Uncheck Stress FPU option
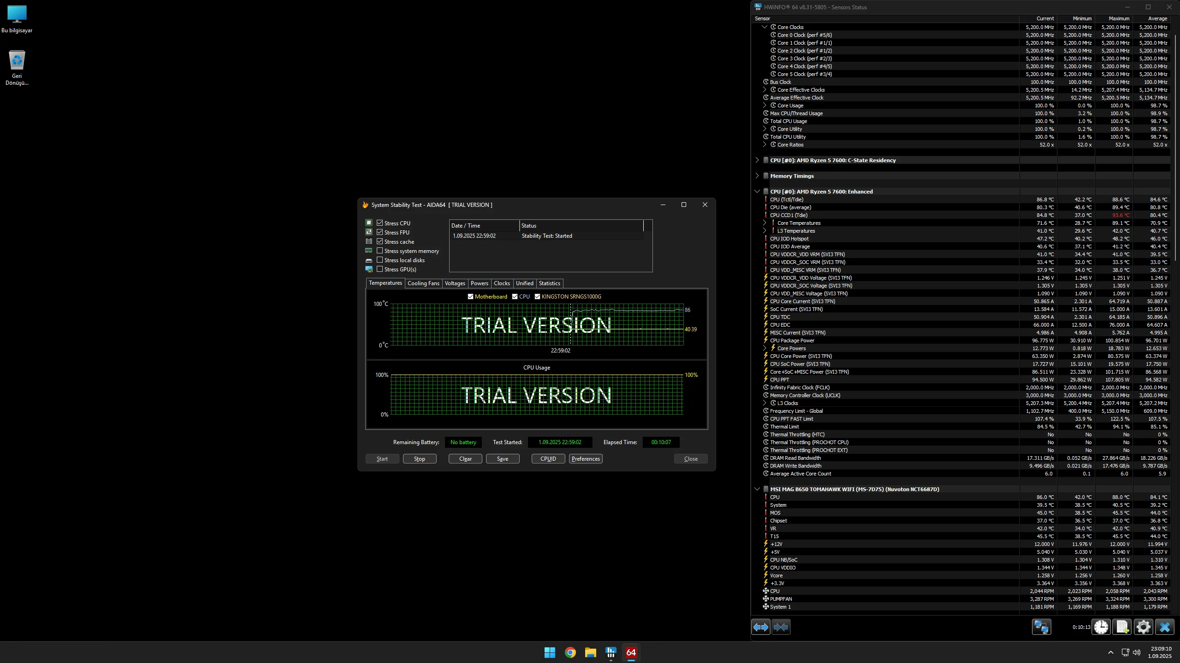The image size is (1180, 663). [380, 232]
